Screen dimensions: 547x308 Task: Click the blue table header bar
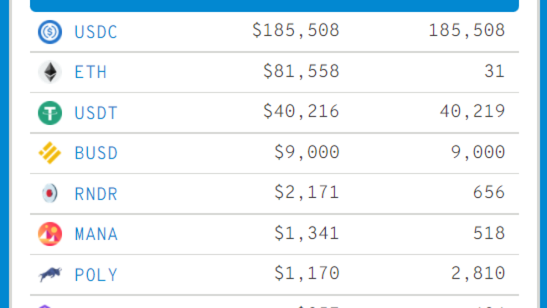tap(274, 5)
